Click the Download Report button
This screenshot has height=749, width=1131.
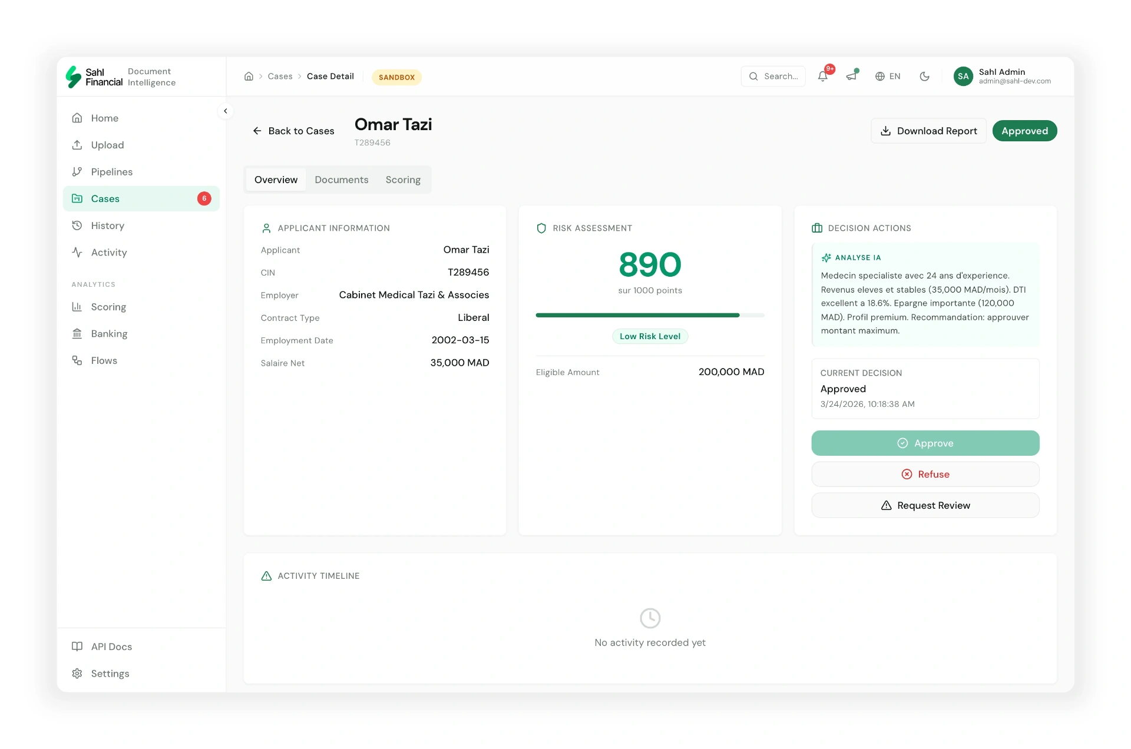tap(929, 131)
